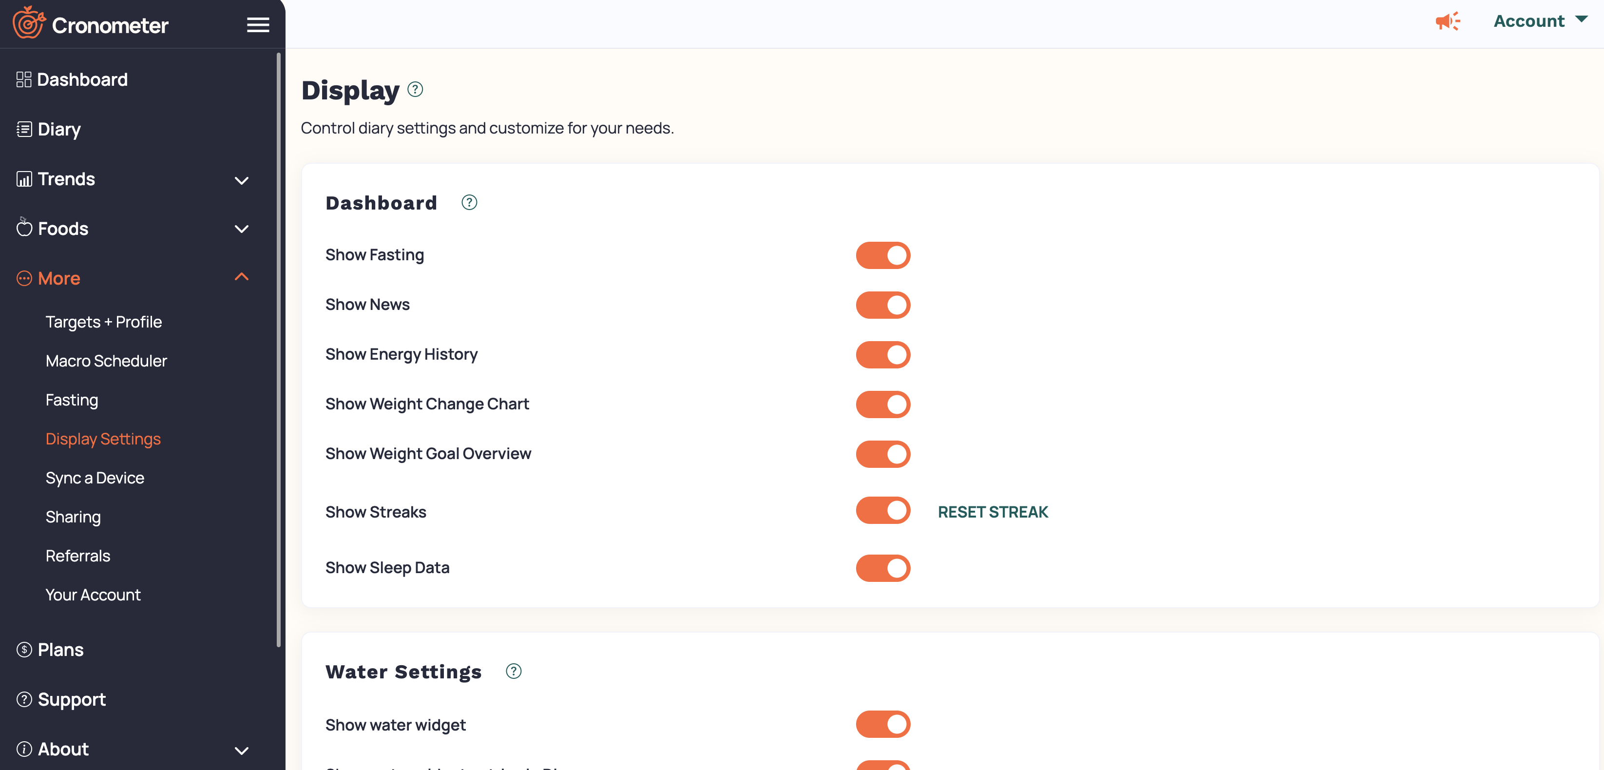Open Diary from sidebar
This screenshot has width=1604, height=770.
(59, 130)
